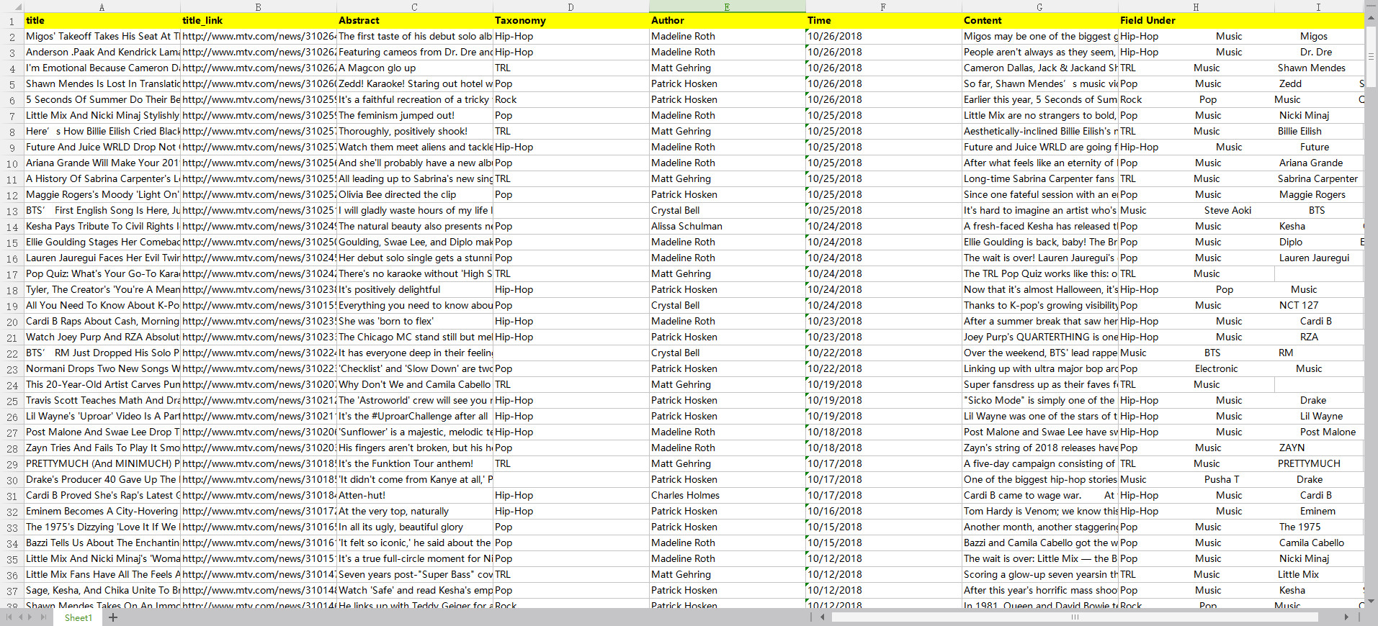Select column G header

(1039, 6)
